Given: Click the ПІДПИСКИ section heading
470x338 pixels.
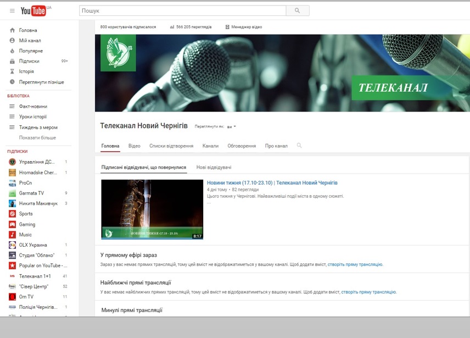Looking at the screenshot, I should coord(18,152).
